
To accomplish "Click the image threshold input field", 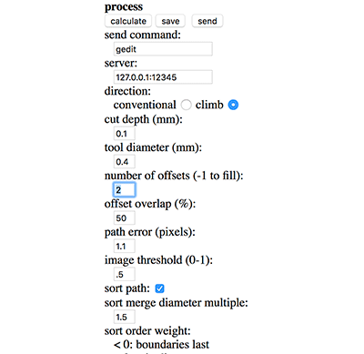I will tap(124, 274).
